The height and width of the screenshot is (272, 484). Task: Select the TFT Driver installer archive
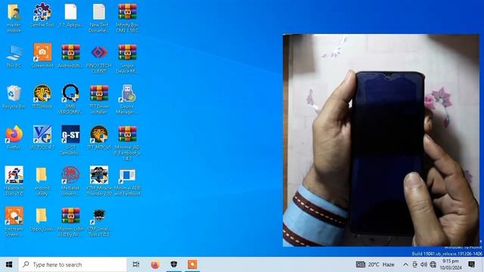[99, 100]
